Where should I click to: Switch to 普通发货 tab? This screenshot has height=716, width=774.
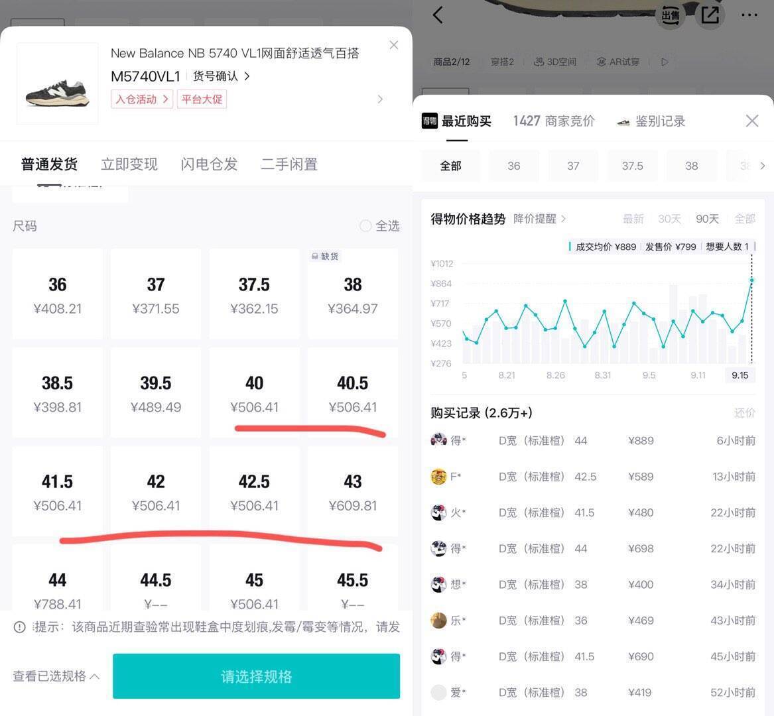point(49,164)
